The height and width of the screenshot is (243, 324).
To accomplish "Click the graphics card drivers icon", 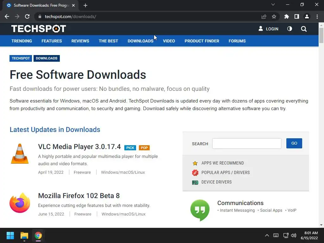I will pyautogui.click(x=195, y=182).
